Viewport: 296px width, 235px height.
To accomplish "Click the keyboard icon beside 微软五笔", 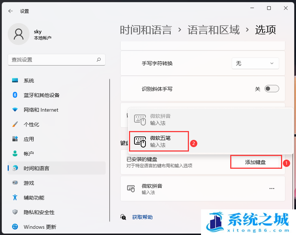I will click(x=140, y=142).
